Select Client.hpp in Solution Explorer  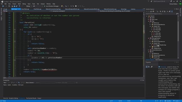[x=158, y=28]
